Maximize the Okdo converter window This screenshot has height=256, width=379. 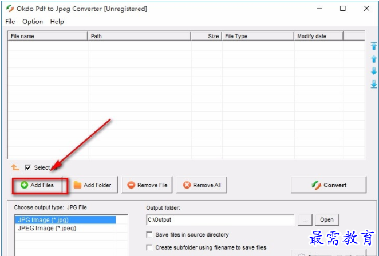click(x=343, y=9)
